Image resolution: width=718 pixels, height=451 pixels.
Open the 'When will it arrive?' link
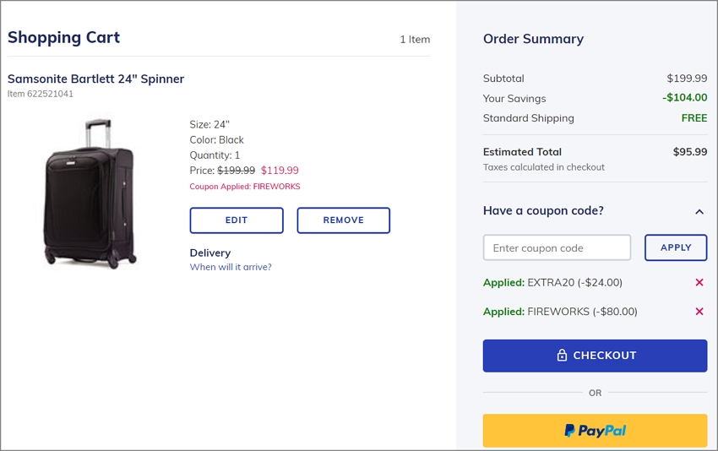[x=231, y=267]
